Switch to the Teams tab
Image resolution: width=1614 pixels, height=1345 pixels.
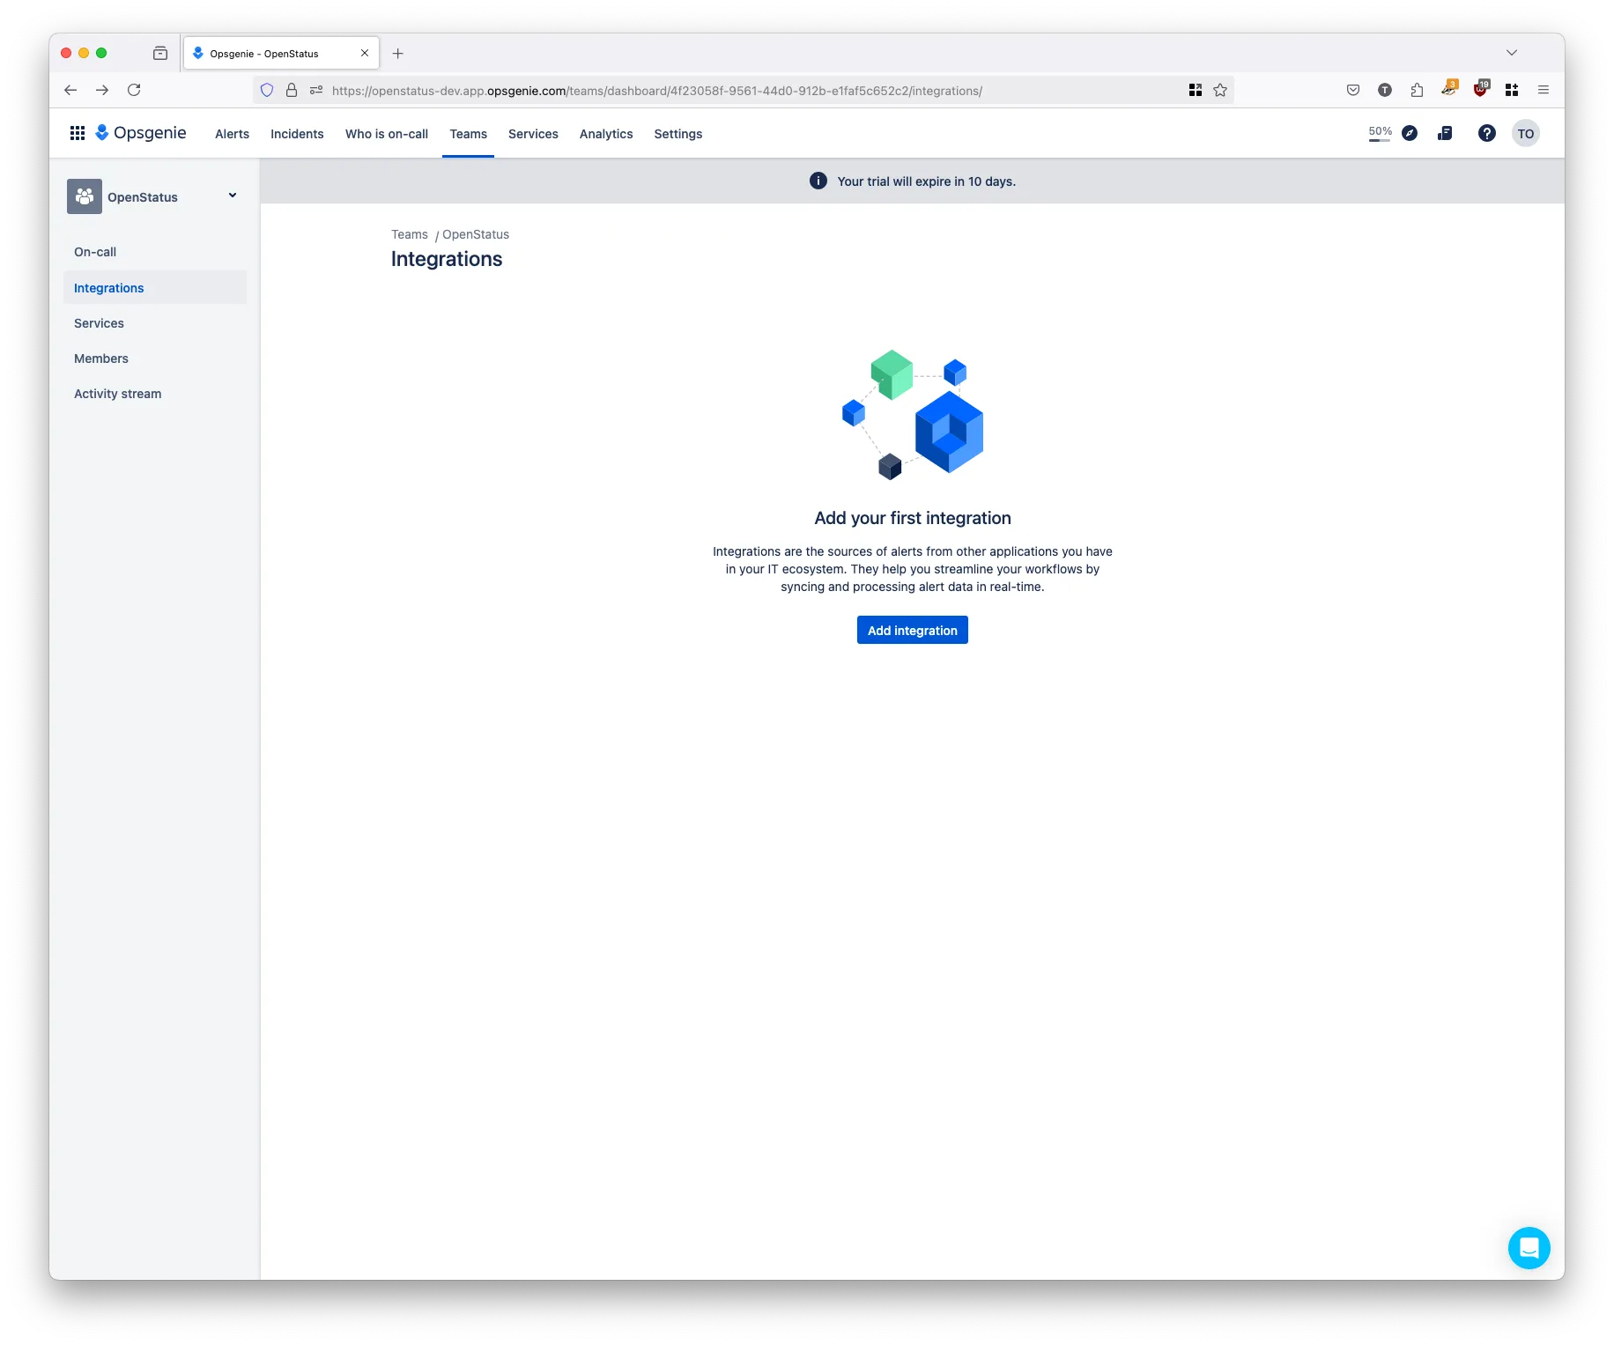click(468, 134)
